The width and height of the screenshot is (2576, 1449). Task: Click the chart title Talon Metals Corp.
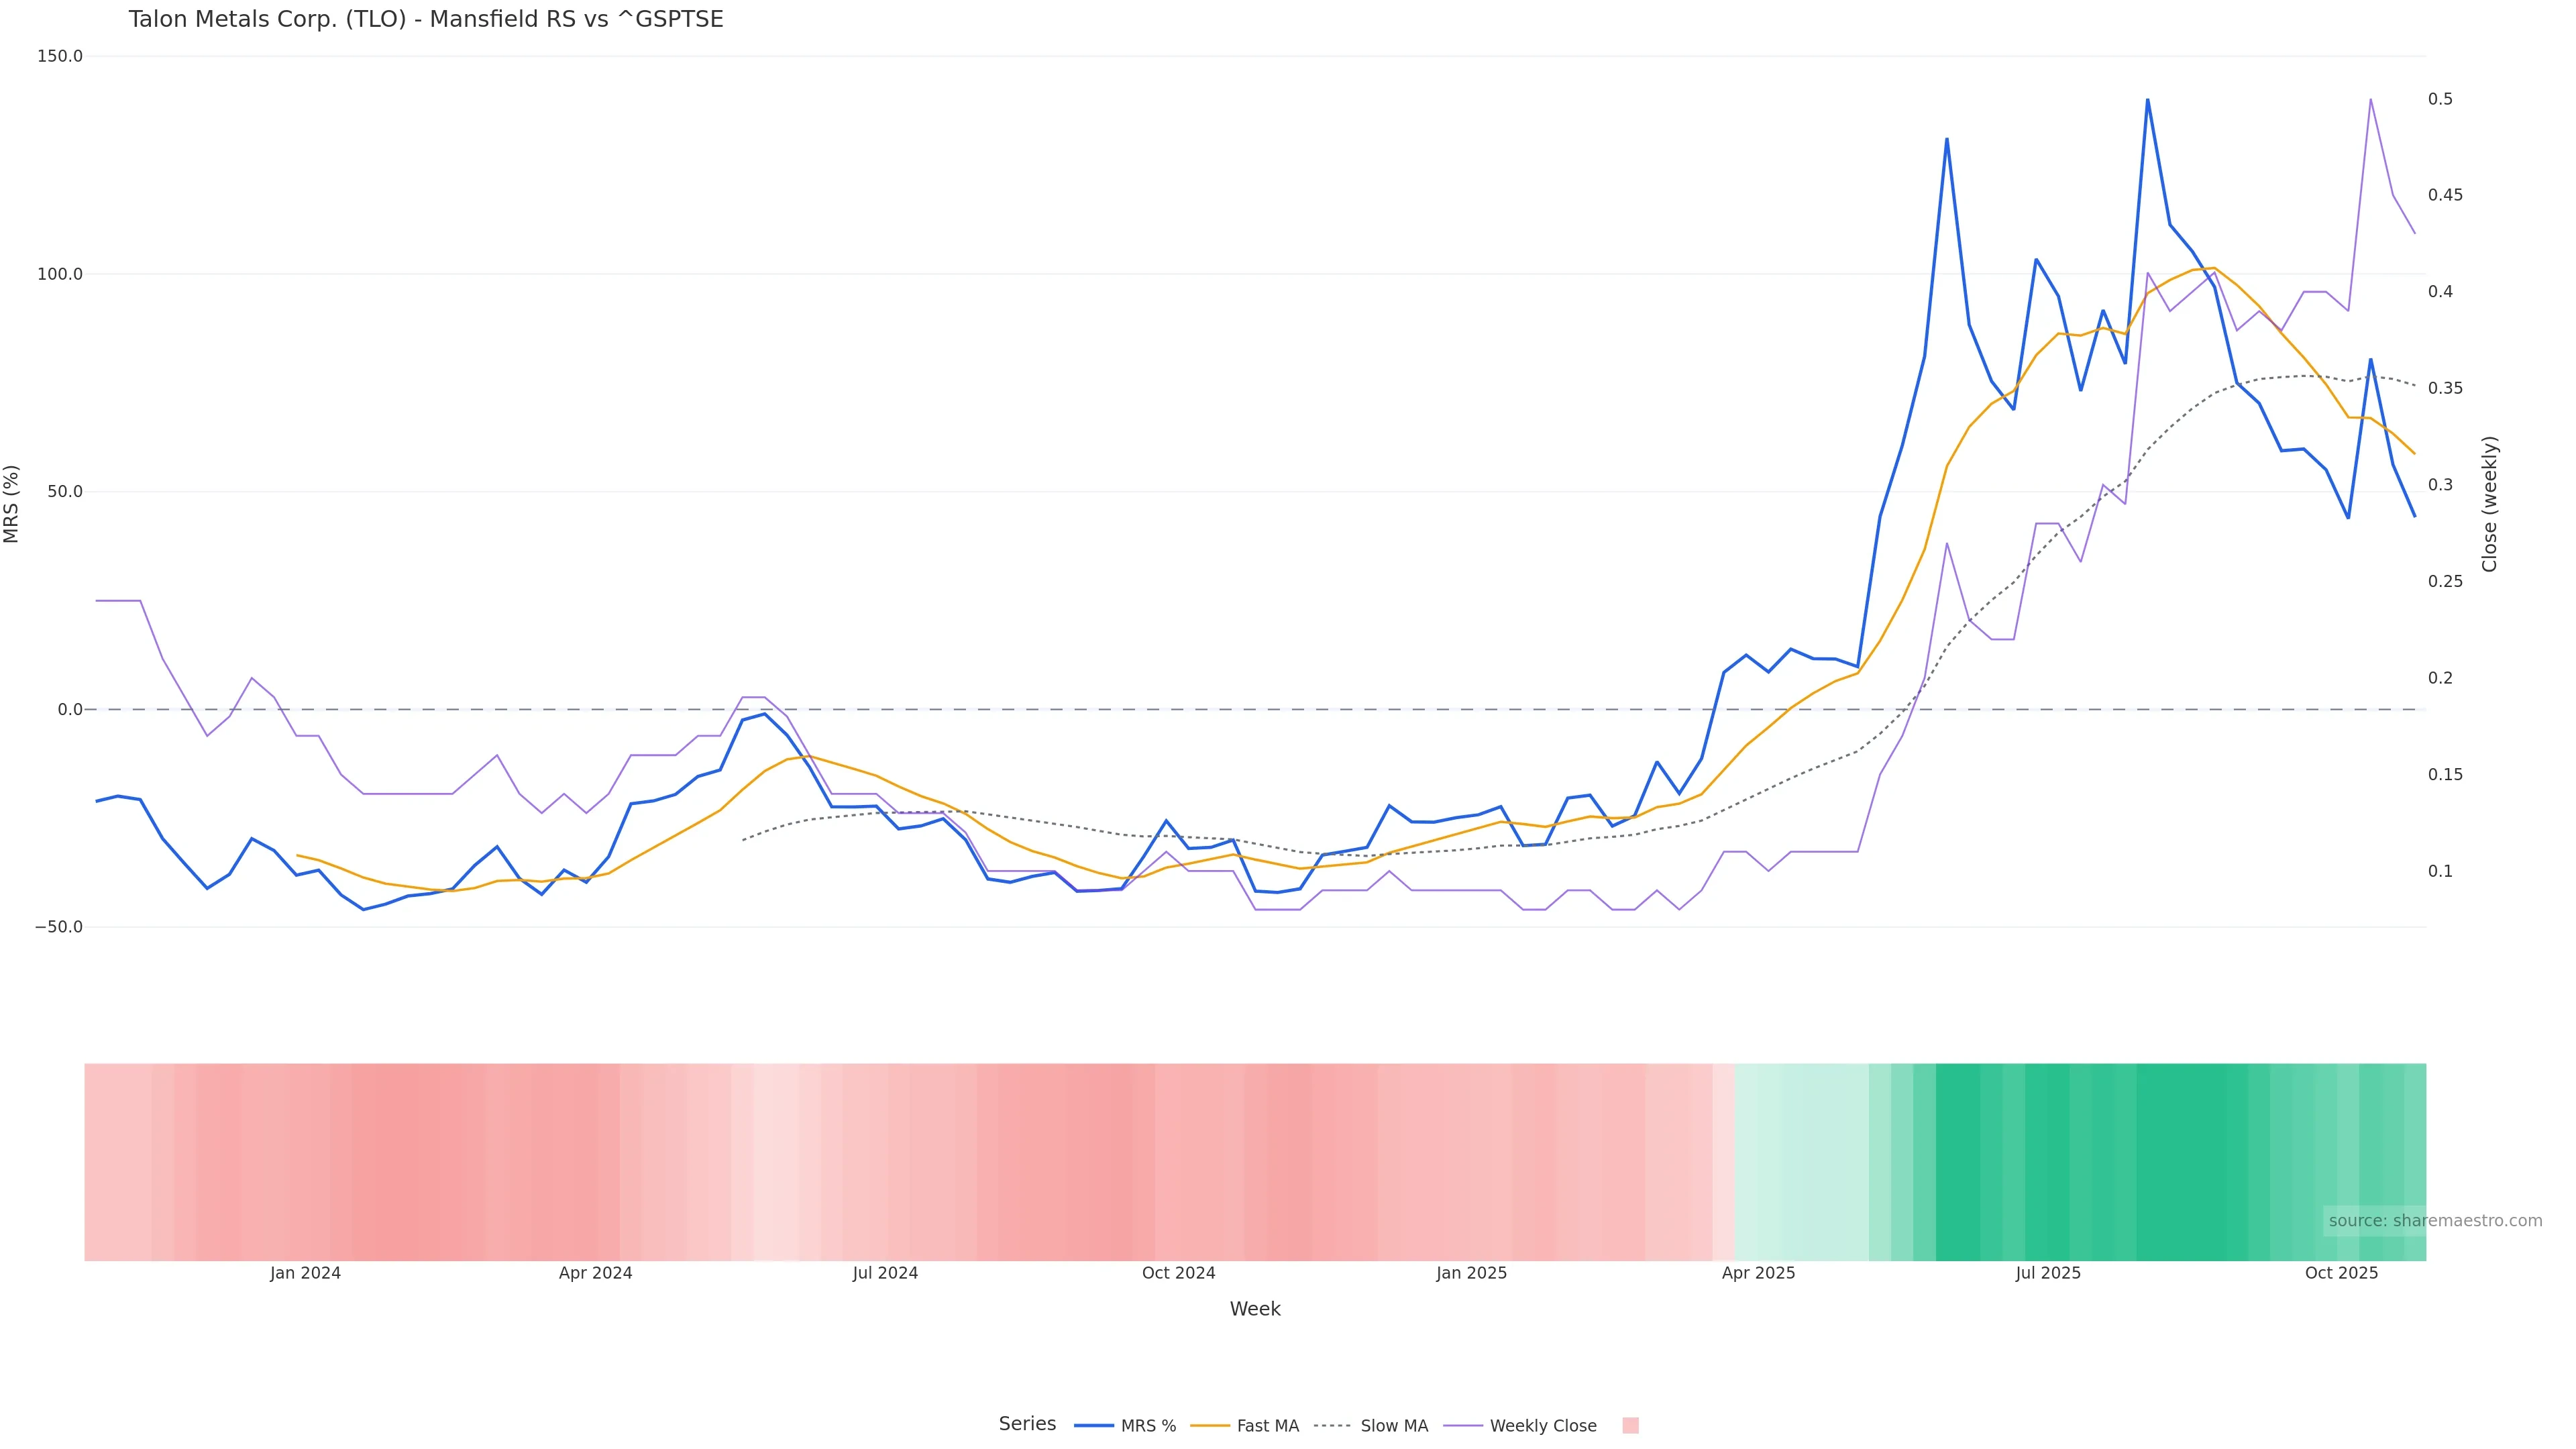click(425, 19)
